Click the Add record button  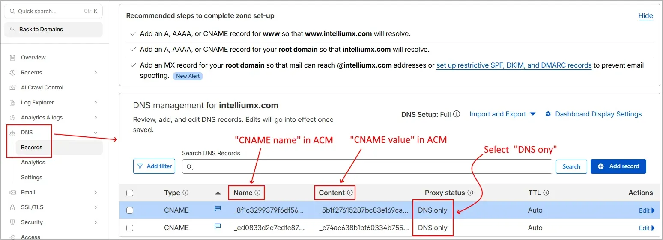618,166
